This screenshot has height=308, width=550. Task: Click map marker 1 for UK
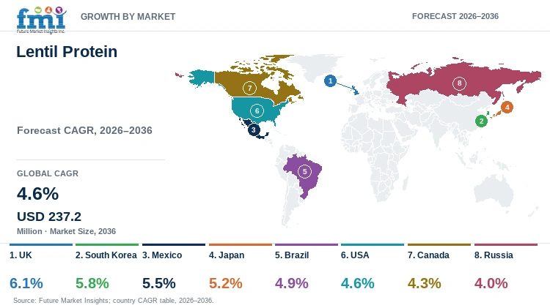330,81
